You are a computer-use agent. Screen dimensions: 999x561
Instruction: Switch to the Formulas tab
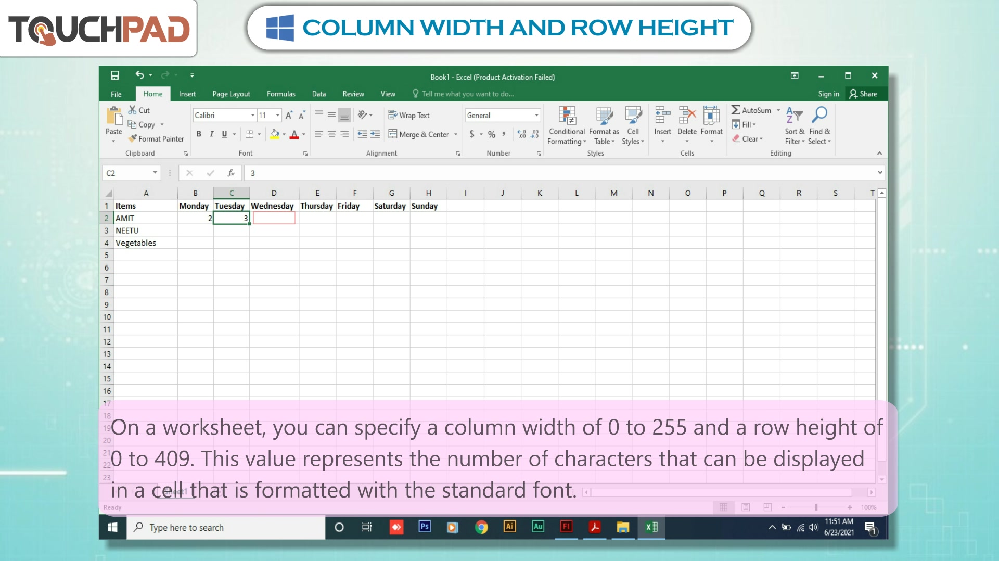[281, 94]
